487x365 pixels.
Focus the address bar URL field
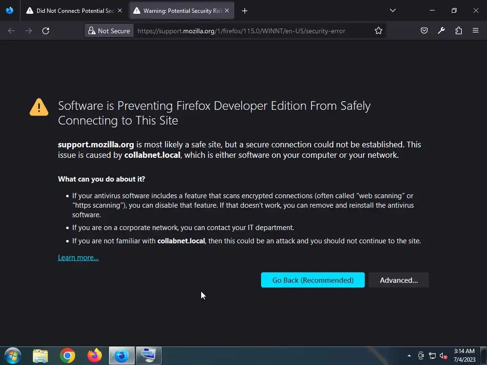pos(241,31)
